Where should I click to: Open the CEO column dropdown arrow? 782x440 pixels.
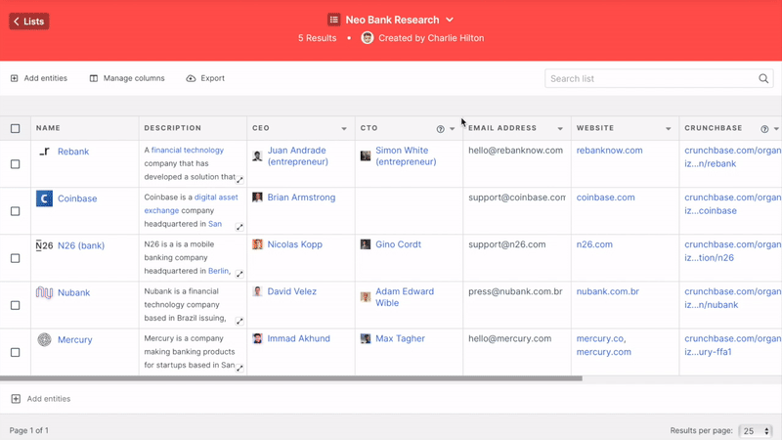coord(344,129)
